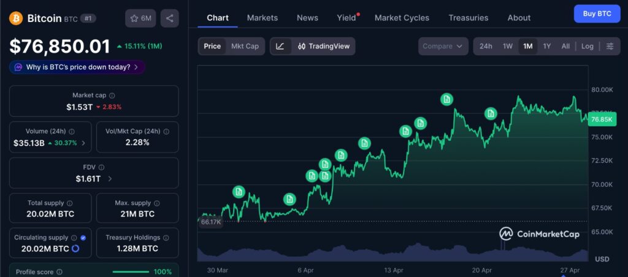Screen dimensions: 628x277
Task: Set chart range to All
Action: coord(565,46)
